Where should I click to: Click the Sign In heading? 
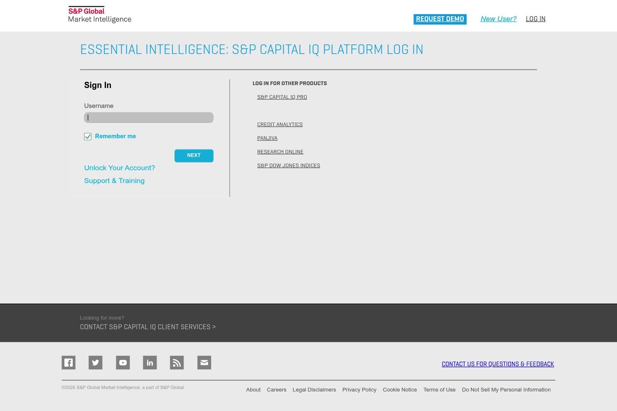(x=98, y=85)
